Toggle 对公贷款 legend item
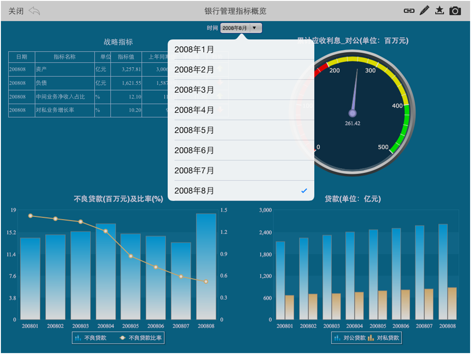 click(x=350, y=338)
